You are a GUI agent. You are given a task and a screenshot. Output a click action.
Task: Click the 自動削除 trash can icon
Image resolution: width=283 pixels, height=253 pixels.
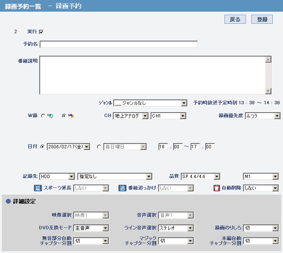(217, 188)
